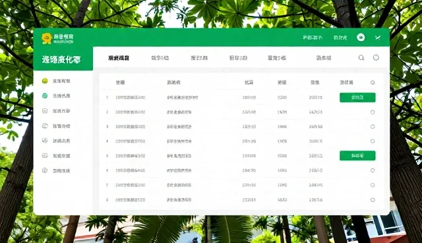This screenshot has height=243, width=422.
Task: Select the radio circle in table row 2
Action: (373, 112)
